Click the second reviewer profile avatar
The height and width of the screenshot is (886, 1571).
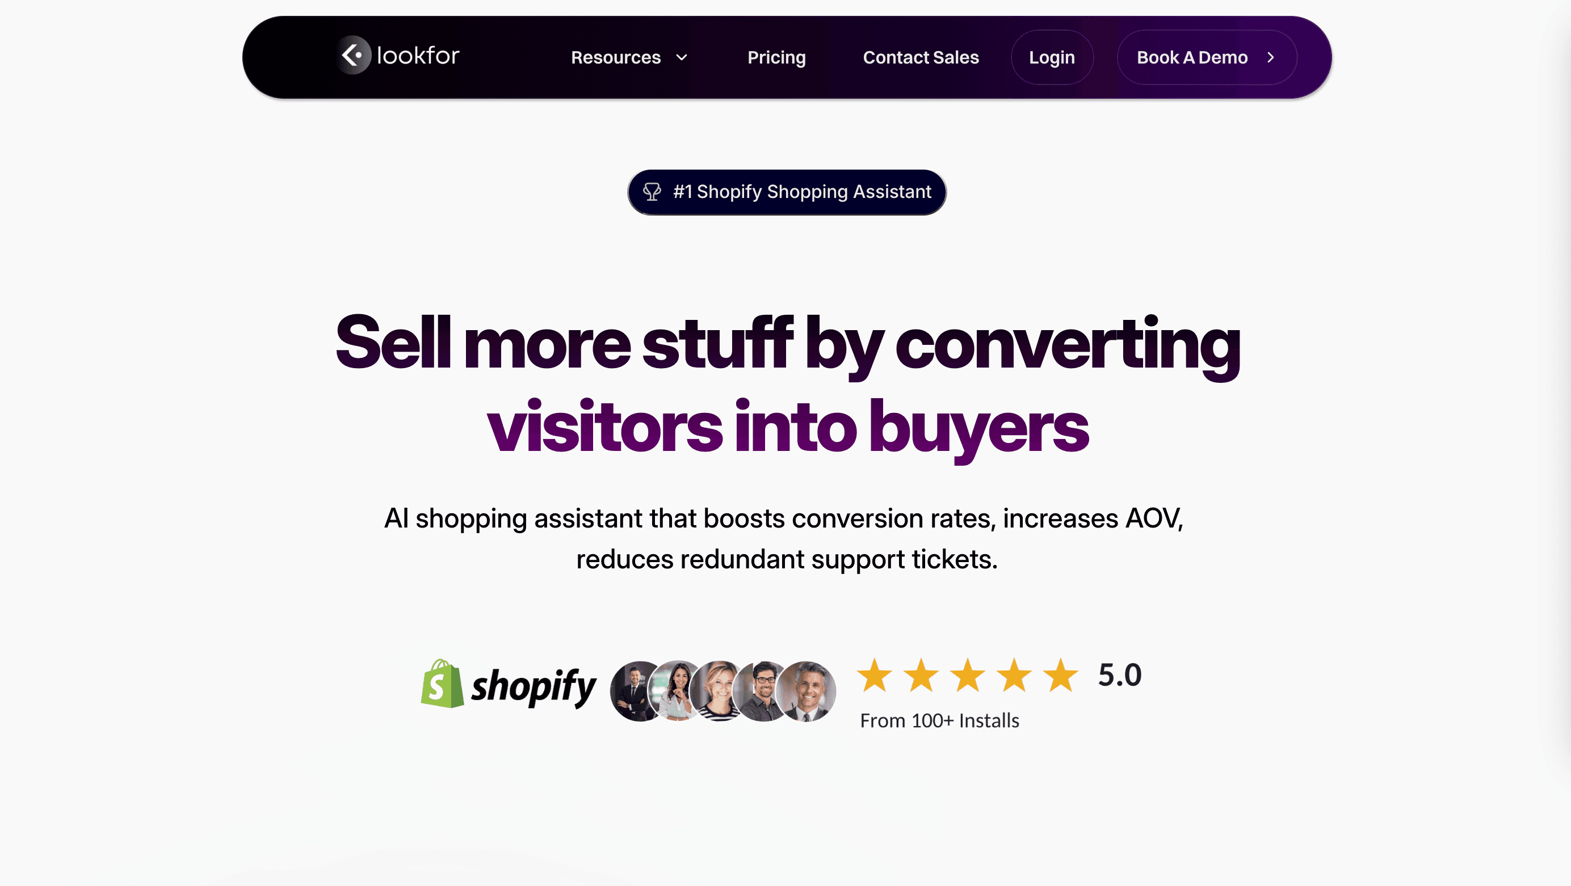pyautogui.click(x=679, y=690)
